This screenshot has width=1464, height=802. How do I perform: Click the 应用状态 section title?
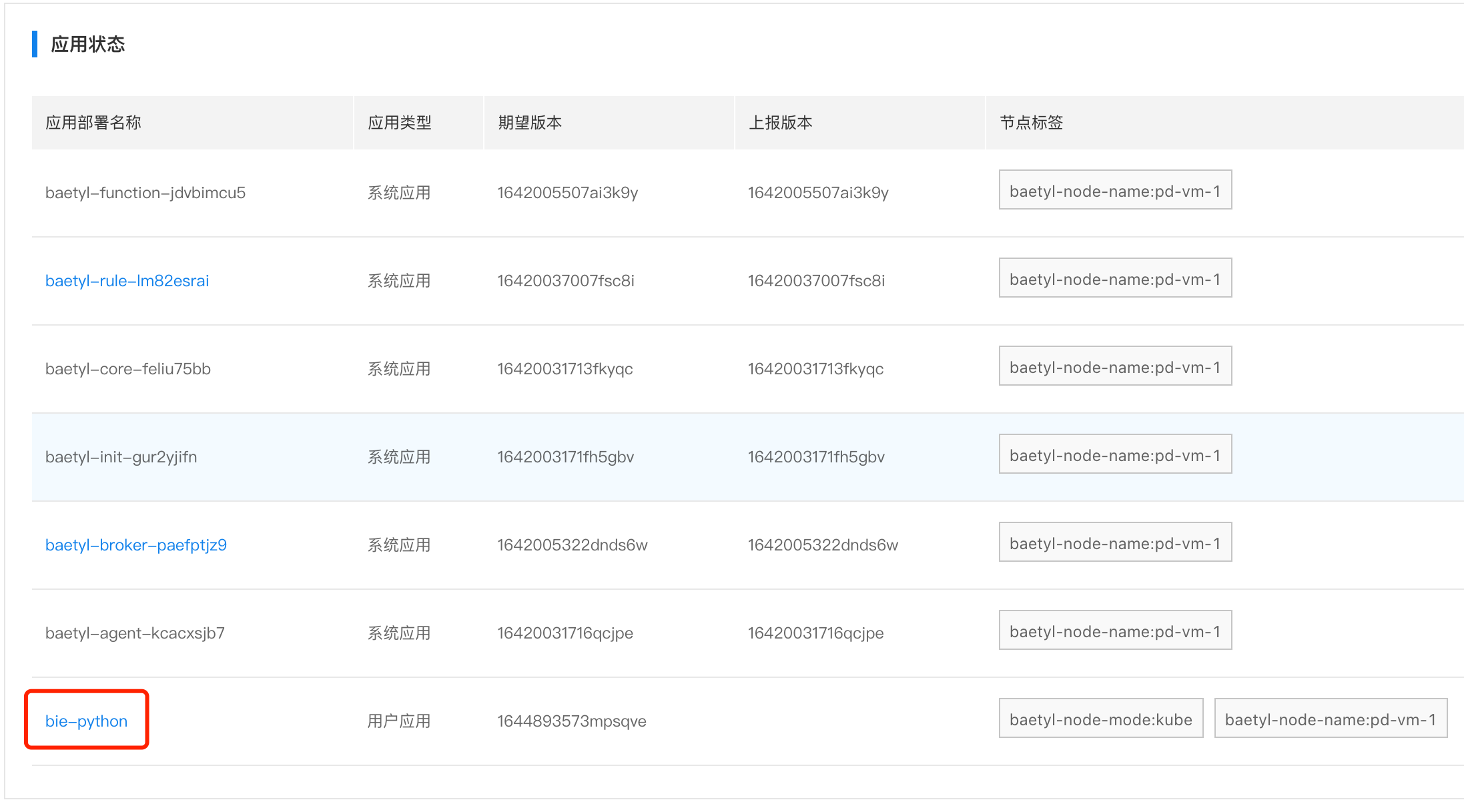coord(88,44)
